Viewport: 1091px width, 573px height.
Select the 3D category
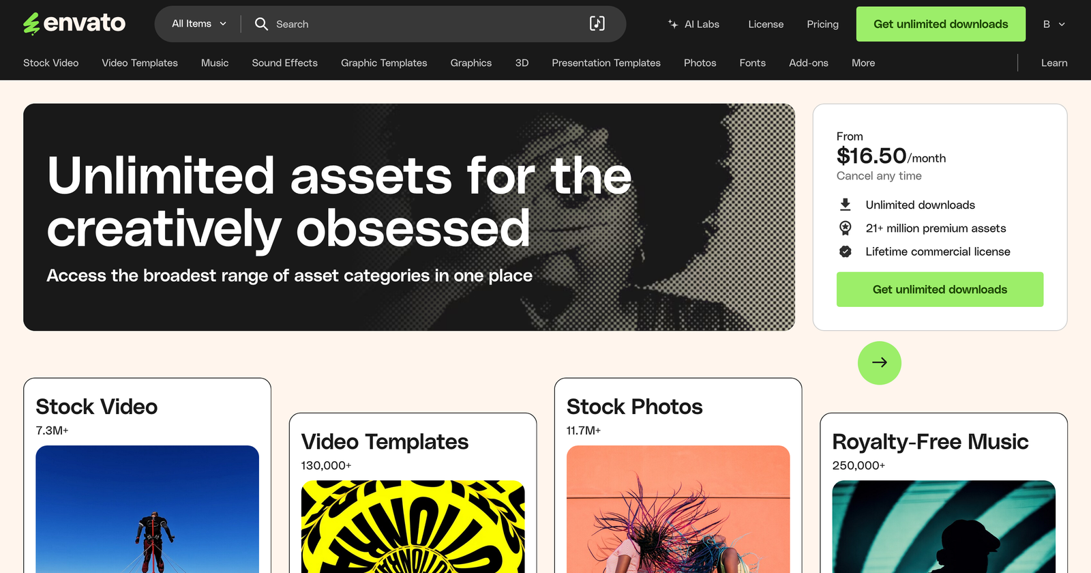pos(522,63)
